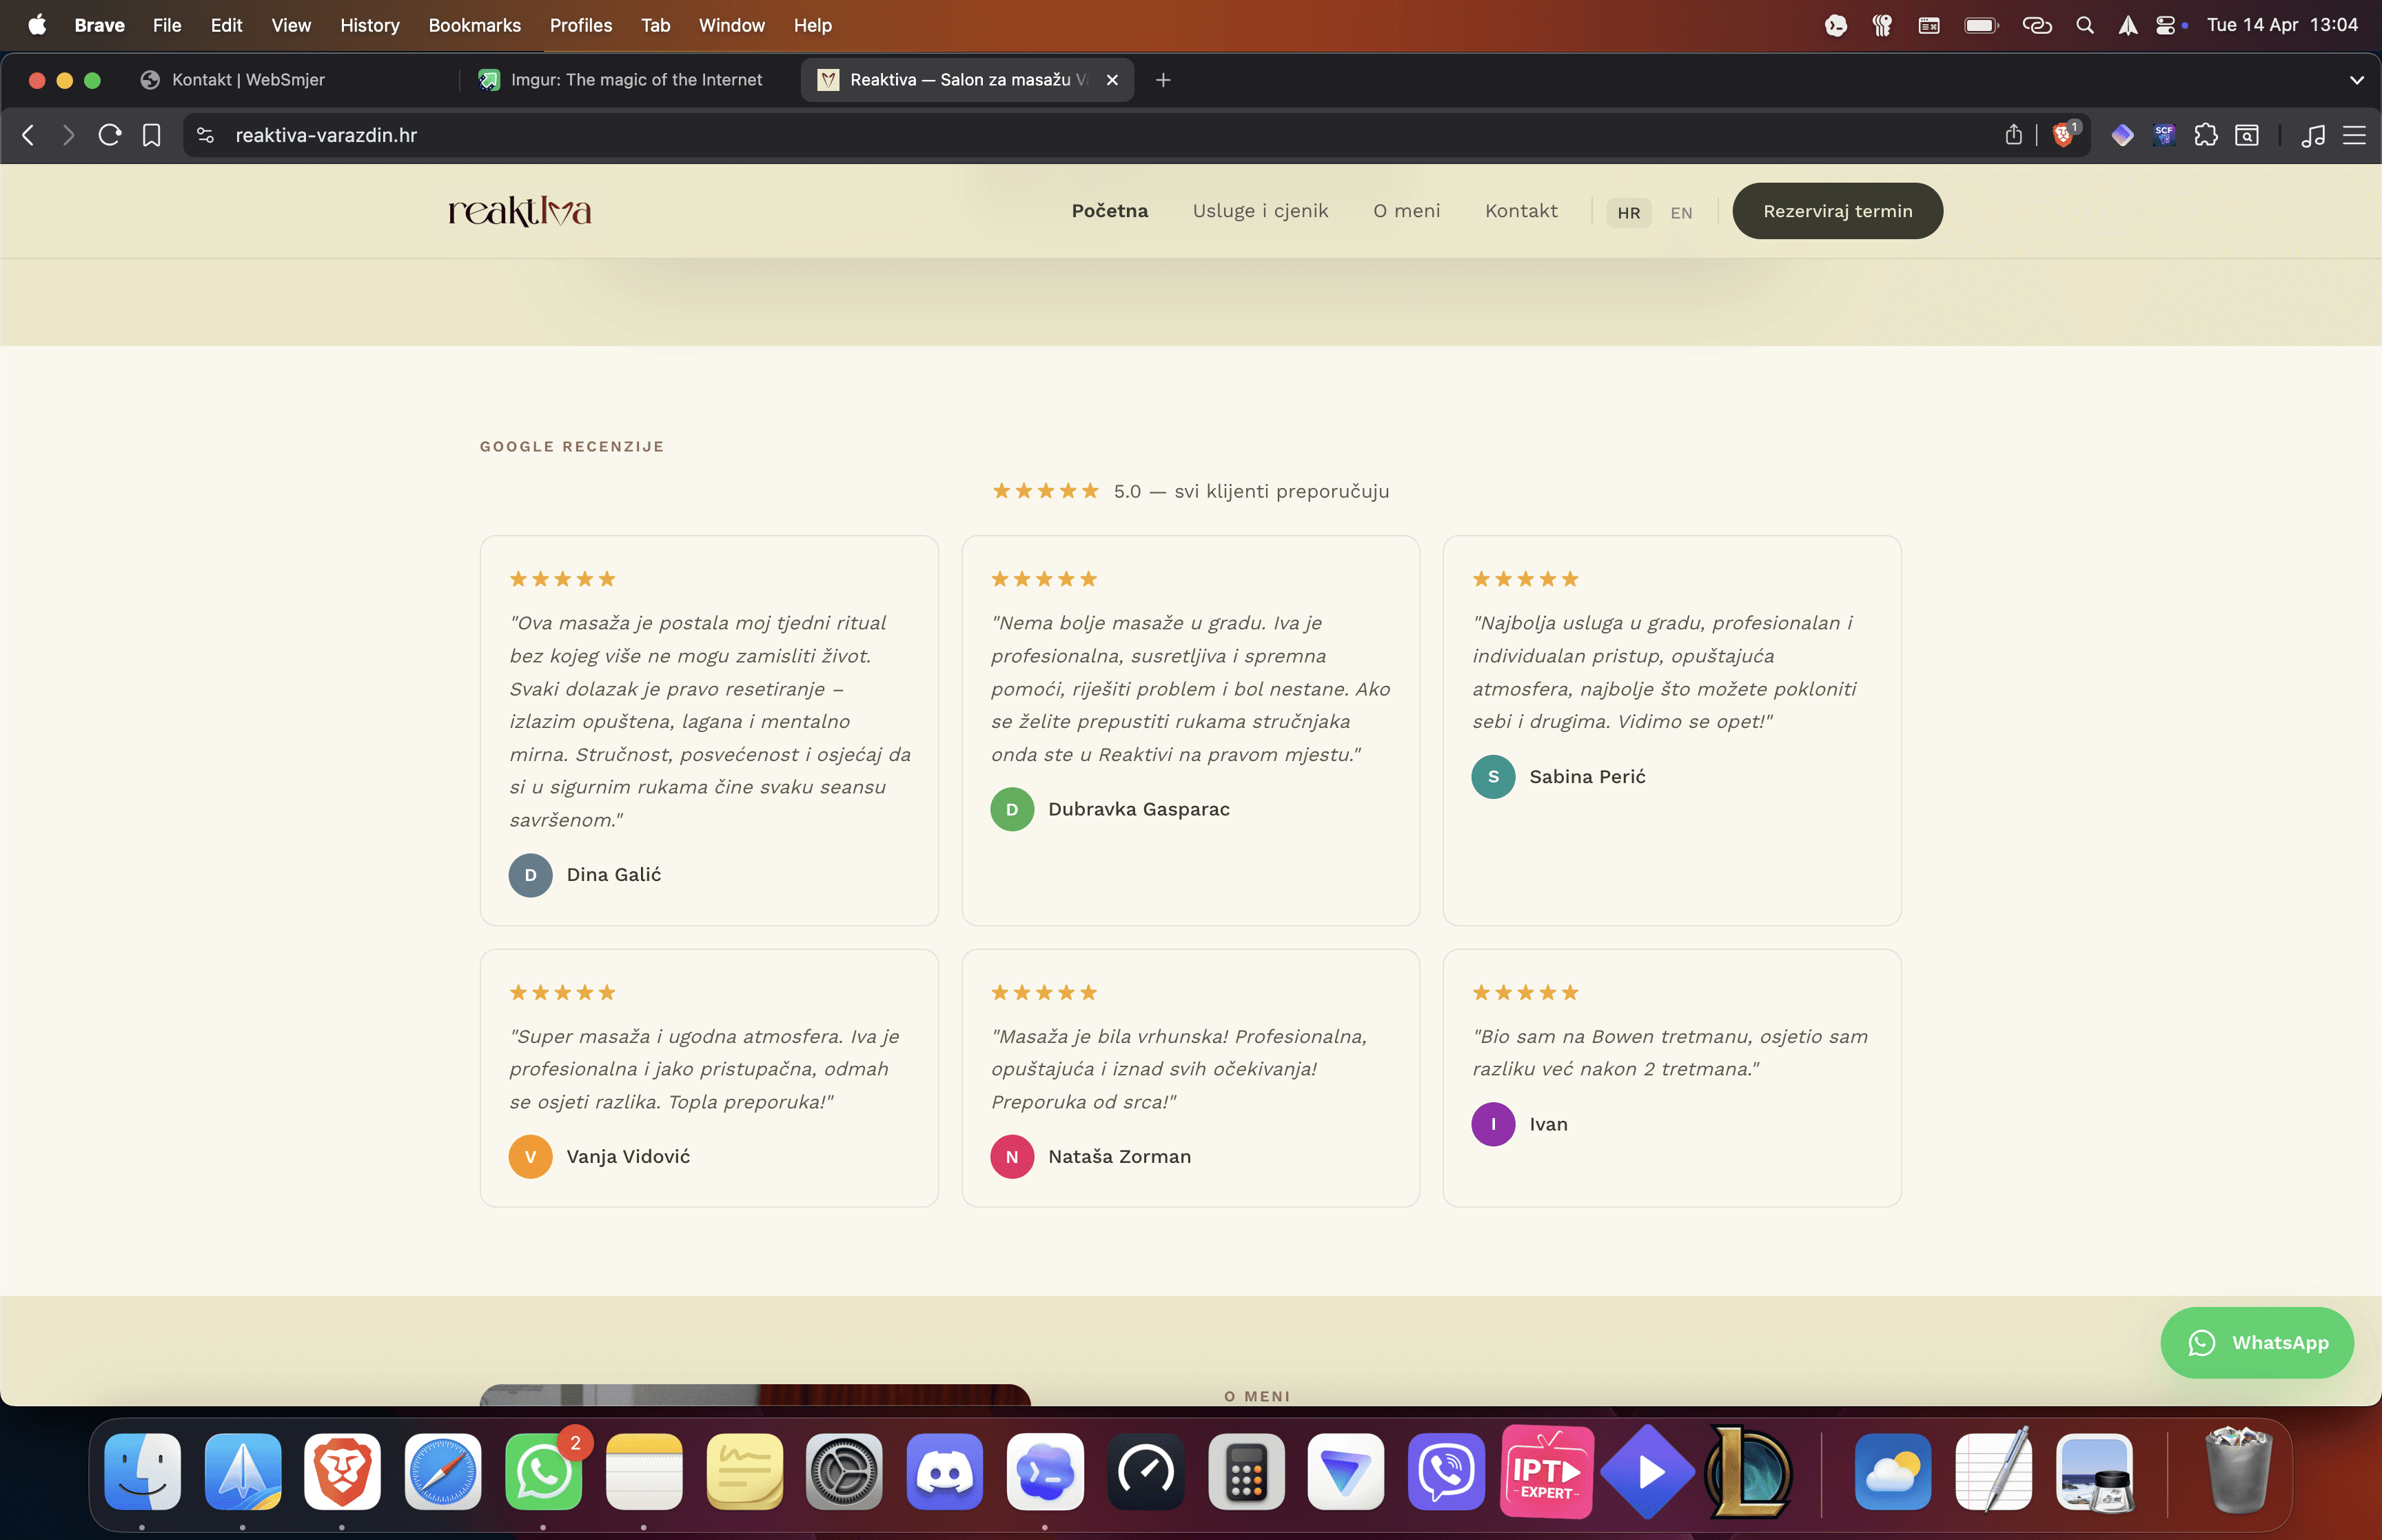The width and height of the screenshot is (2382, 1540).
Task: Open site settings icon beside URL
Action: click(206, 135)
